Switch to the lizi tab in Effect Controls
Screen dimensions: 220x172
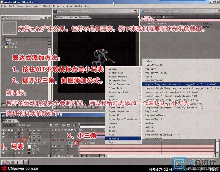coord(165,17)
